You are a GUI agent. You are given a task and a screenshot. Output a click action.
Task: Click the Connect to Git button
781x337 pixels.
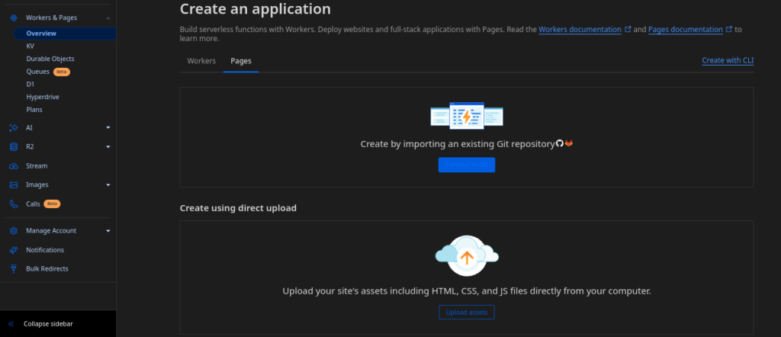pos(467,165)
